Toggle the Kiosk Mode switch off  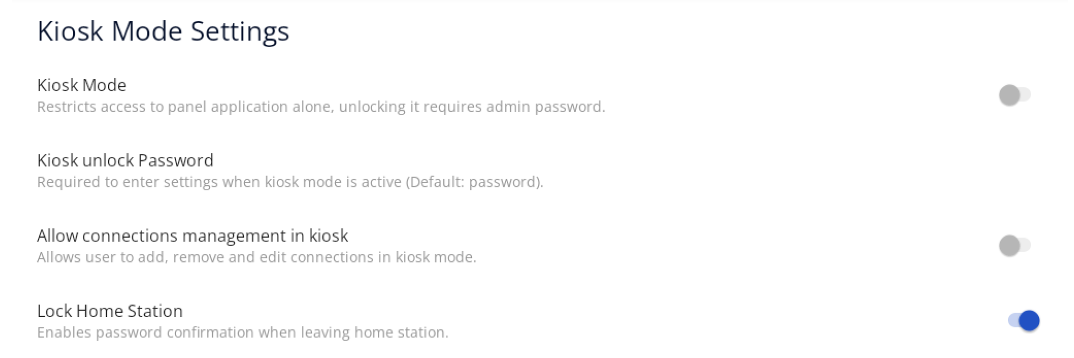point(1011,95)
